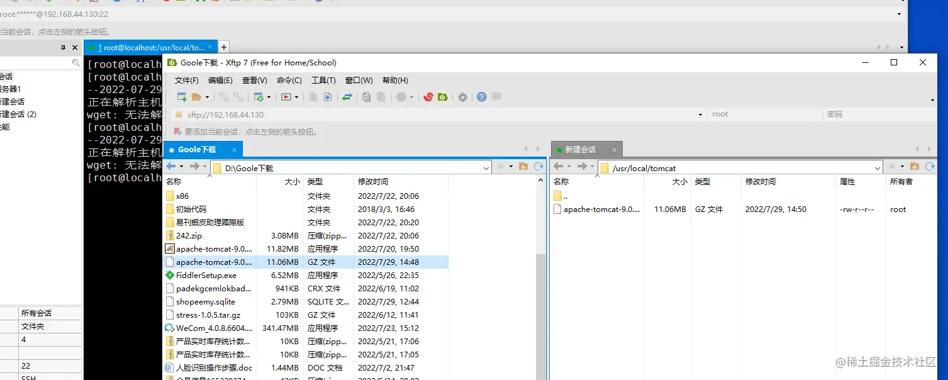Screen dimensions: 948x380
Task: Refresh the remote /usr/local/tomcat pane
Action: [x=928, y=167]
